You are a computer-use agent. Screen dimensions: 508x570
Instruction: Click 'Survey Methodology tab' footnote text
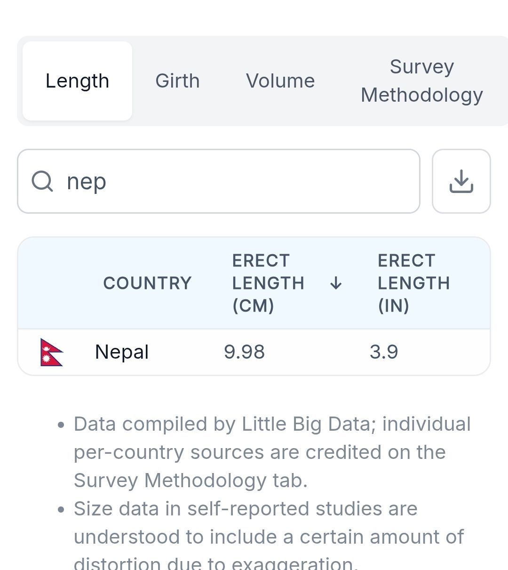[x=190, y=481]
